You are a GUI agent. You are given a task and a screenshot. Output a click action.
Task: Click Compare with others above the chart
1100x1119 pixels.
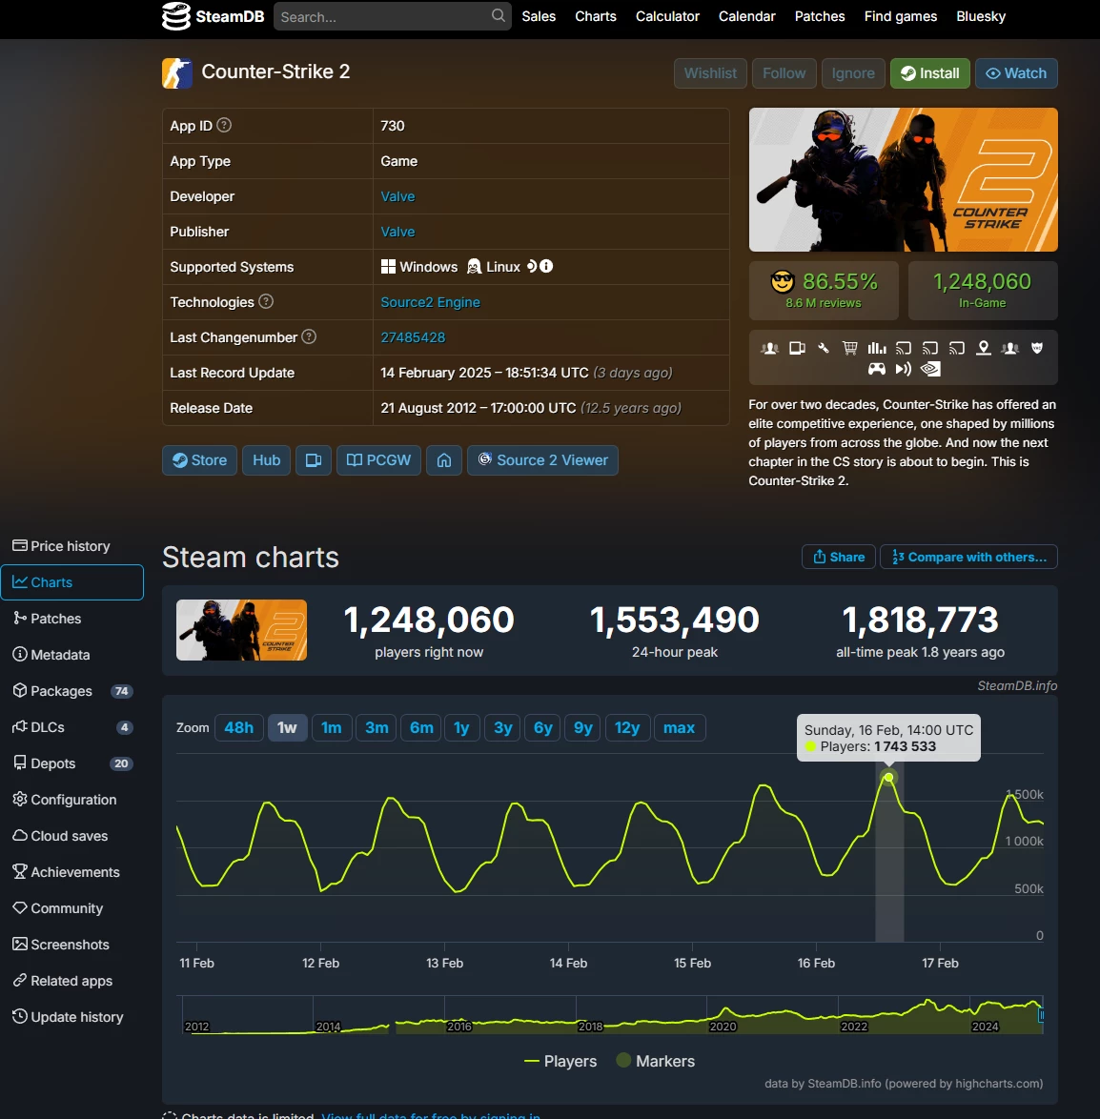[x=968, y=557]
